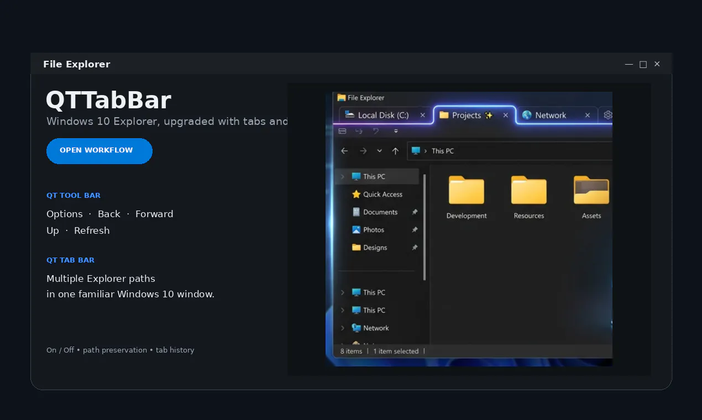Open the Development folder

(x=467, y=197)
